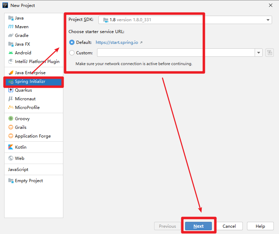This screenshot has height=234, width=279.
Task: Click the IntelliJ logo in the title bar
Action: tap(5, 5)
